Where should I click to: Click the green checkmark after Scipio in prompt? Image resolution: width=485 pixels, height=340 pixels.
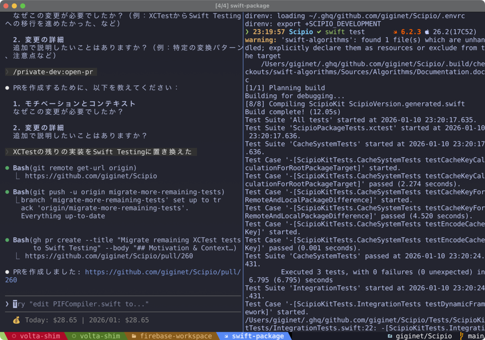click(x=319, y=32)
